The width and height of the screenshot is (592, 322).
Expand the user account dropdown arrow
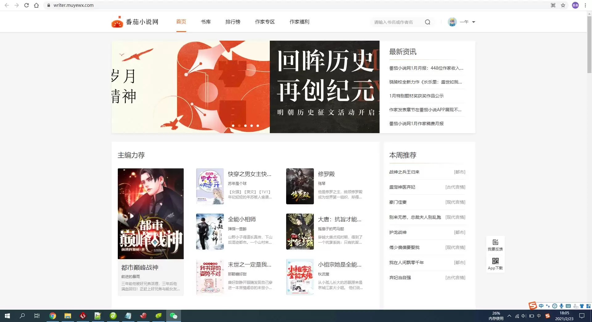tap(474, 22)
